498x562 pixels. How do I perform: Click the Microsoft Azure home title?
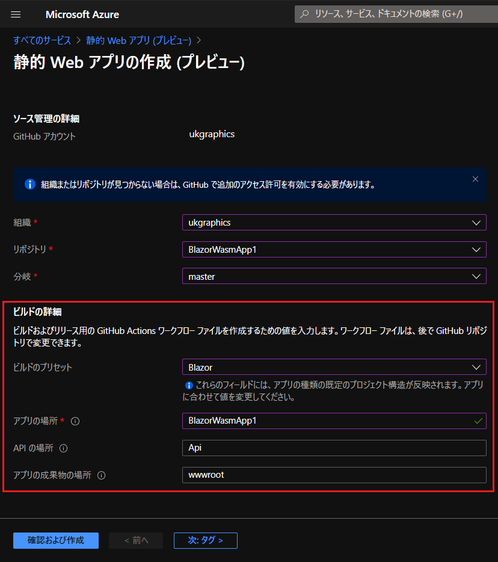[x=82, y=14]
